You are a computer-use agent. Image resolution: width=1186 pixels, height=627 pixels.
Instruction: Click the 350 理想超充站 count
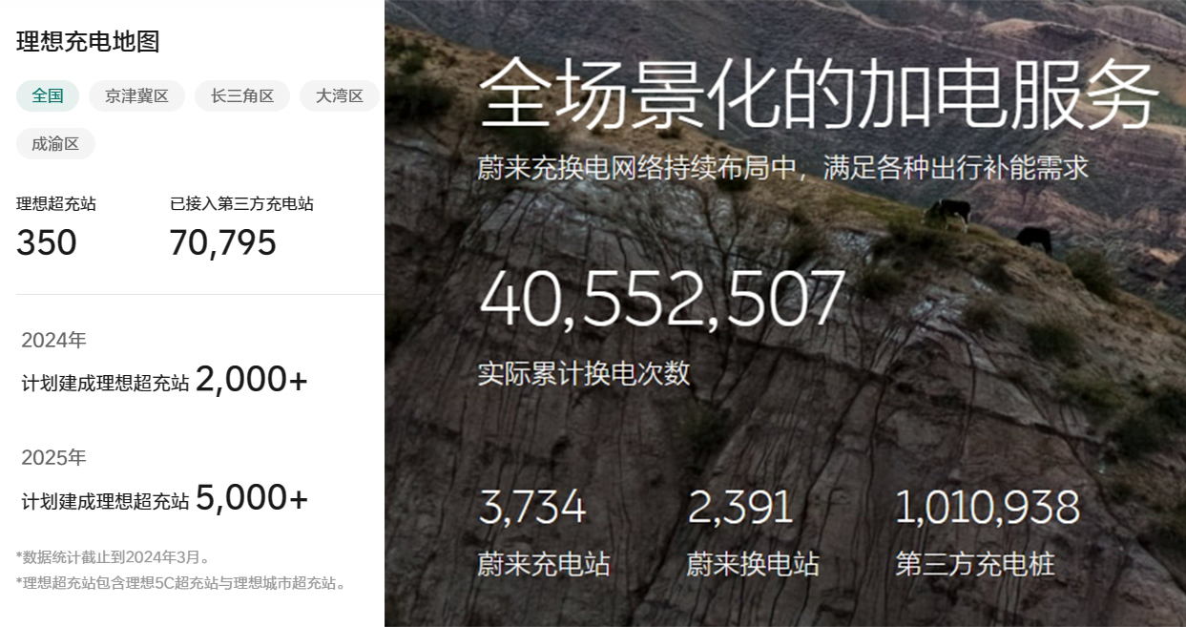click(47, 242)
